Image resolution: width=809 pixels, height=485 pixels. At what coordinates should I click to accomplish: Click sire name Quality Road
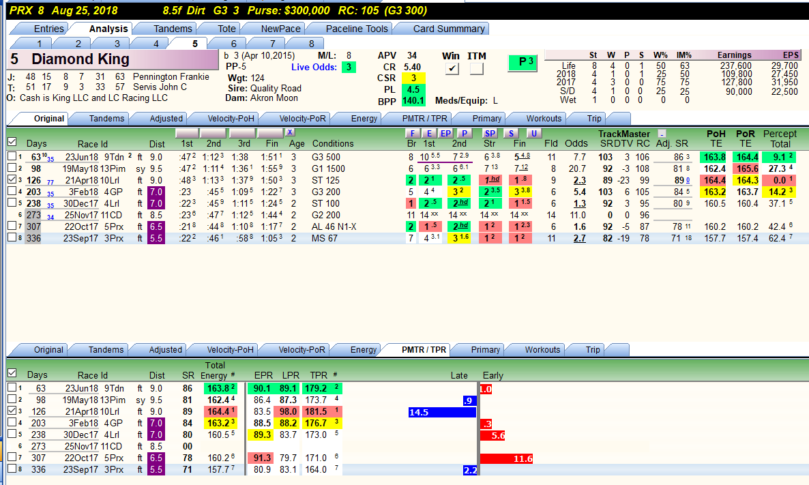pos(276,88)
